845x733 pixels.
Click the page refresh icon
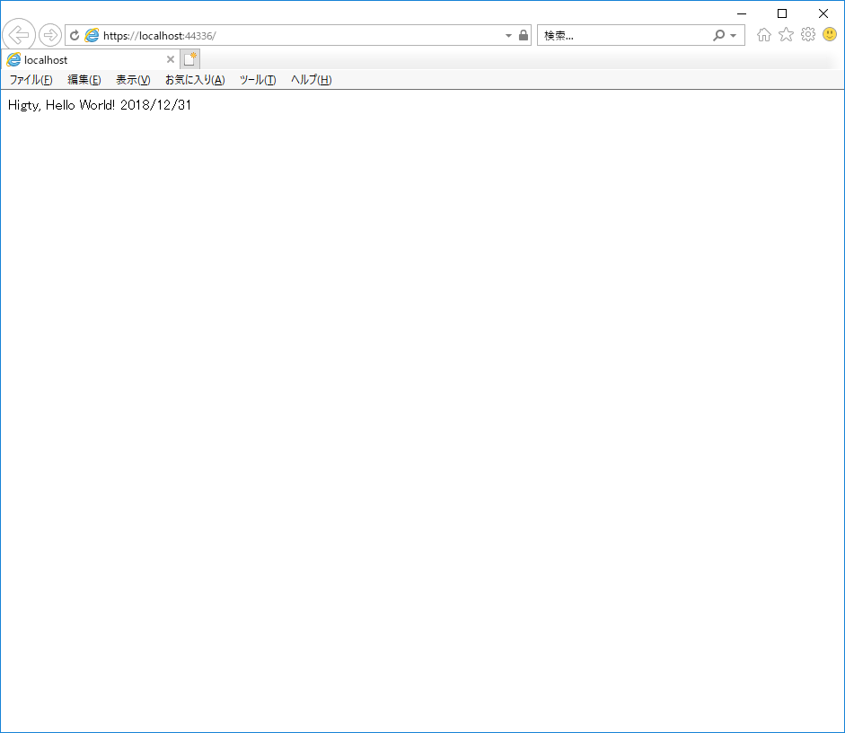point(74,34)
